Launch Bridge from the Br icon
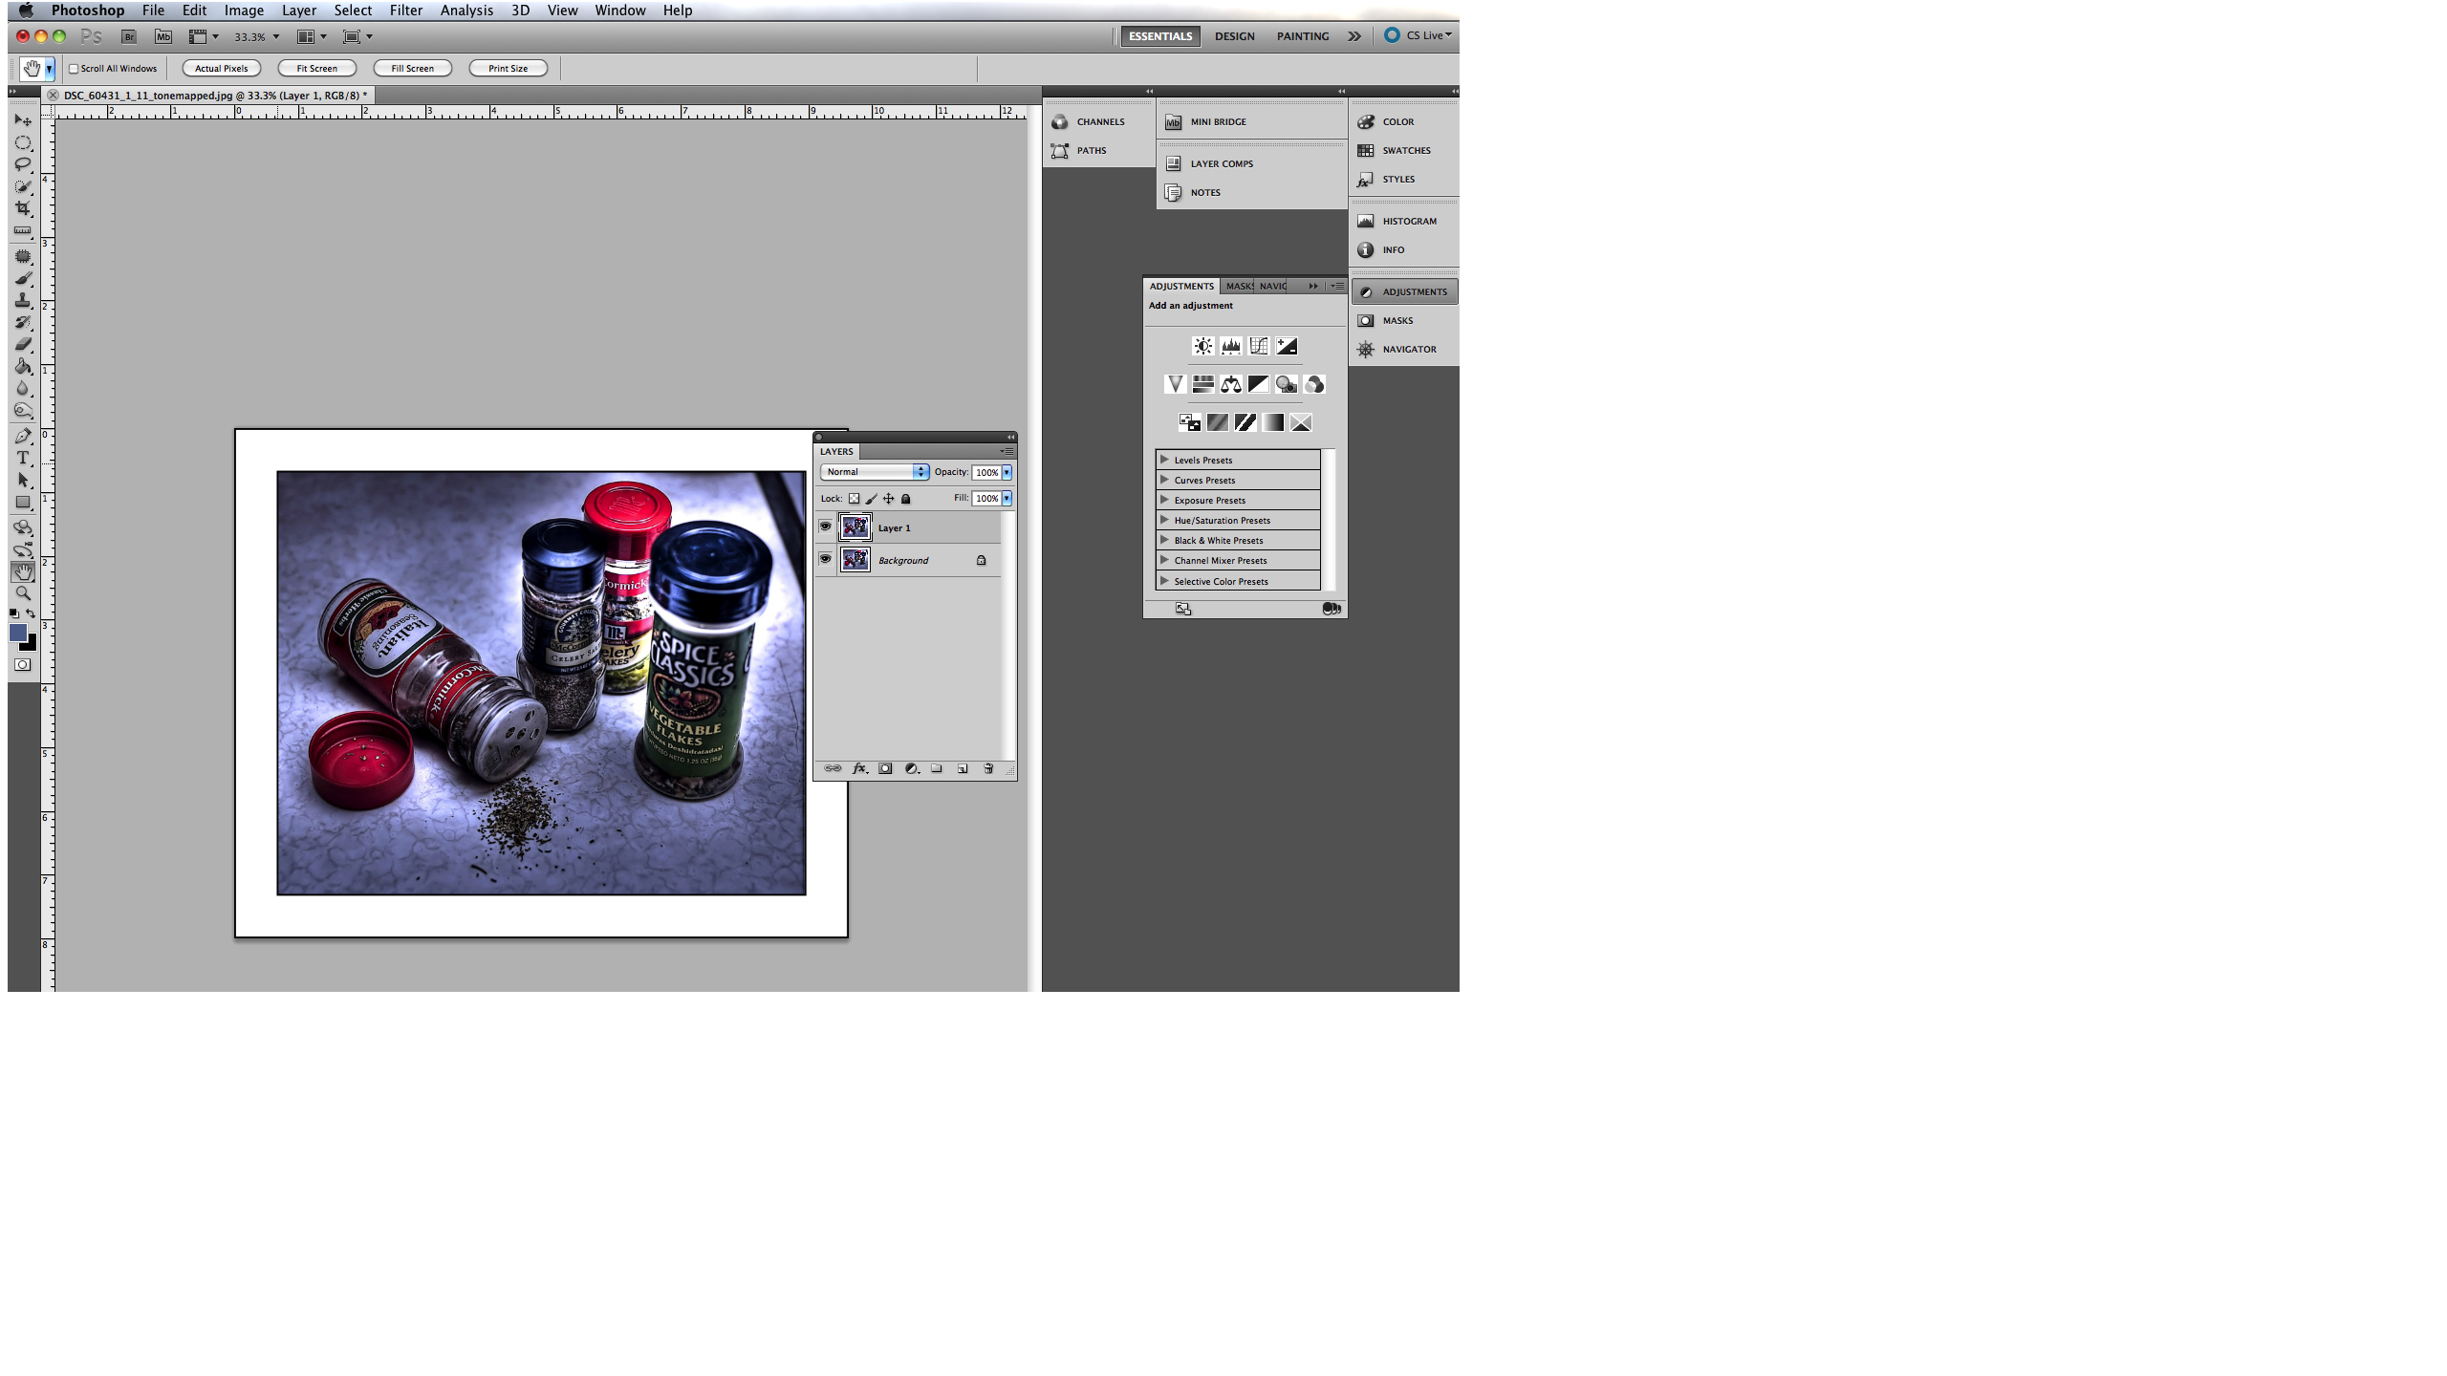Screen dimensions: 2447x1376 (129, 36)
